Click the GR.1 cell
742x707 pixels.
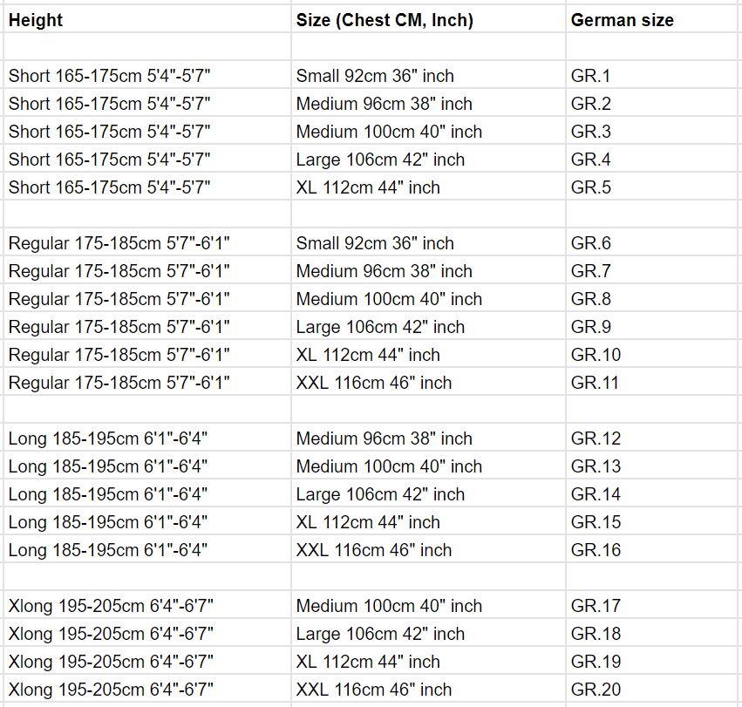point(591,76)
